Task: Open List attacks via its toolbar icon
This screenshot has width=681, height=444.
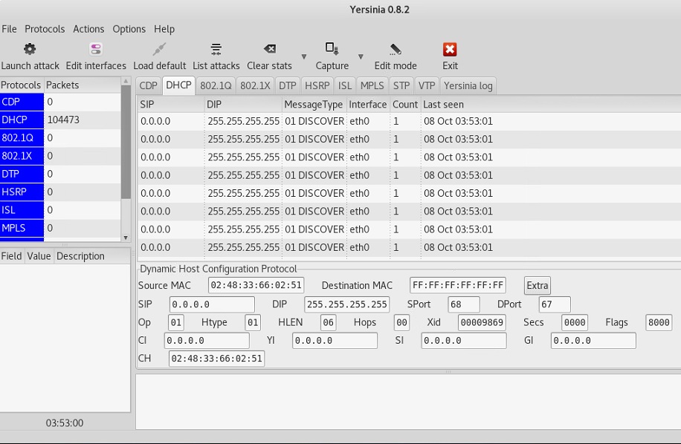Action: click(216, 48)
